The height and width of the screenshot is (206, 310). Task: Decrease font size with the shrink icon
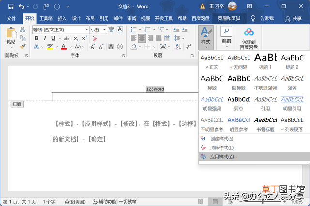point(101,47)
